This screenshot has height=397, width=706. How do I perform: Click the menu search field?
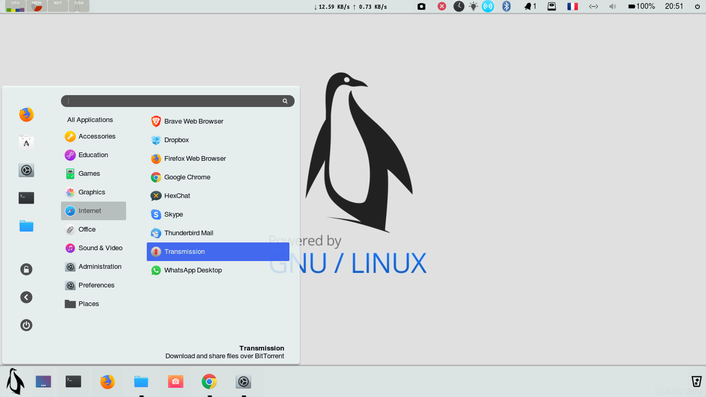tap(178, 101)
